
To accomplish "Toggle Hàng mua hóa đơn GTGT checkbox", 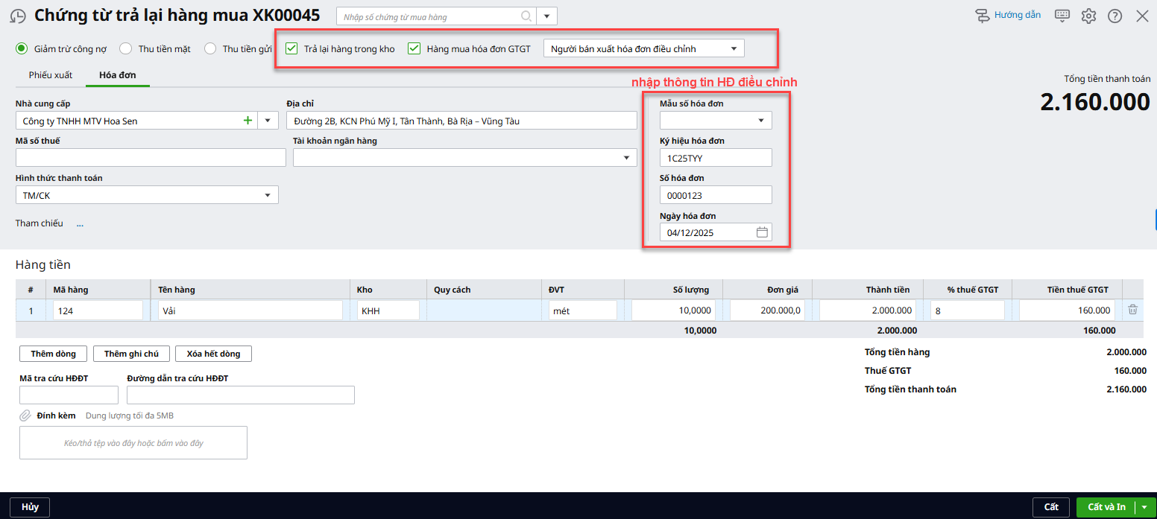I will coord(415,48).
